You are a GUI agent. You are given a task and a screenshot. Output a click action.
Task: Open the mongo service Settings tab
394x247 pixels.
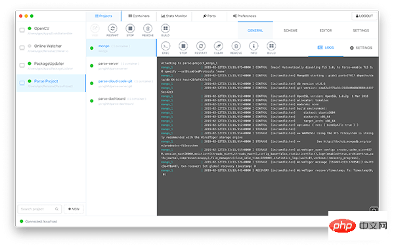point(361,48)
